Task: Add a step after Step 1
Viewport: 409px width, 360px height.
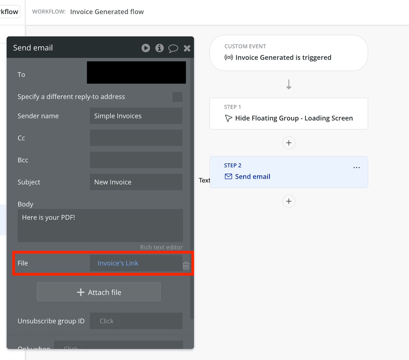Action: [289, 143]
